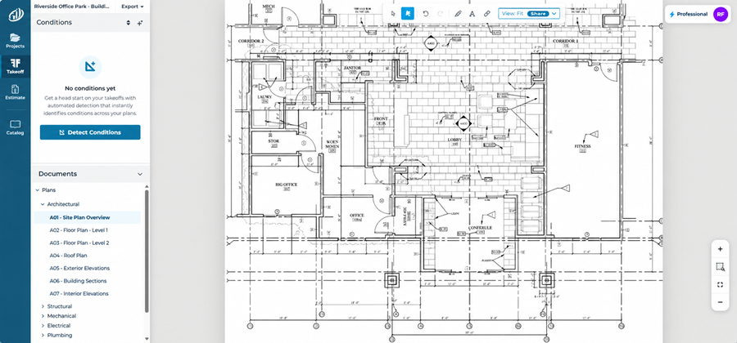Zoom in with the plus button
The width and height of the screenshot is (737, 343).
720,249
